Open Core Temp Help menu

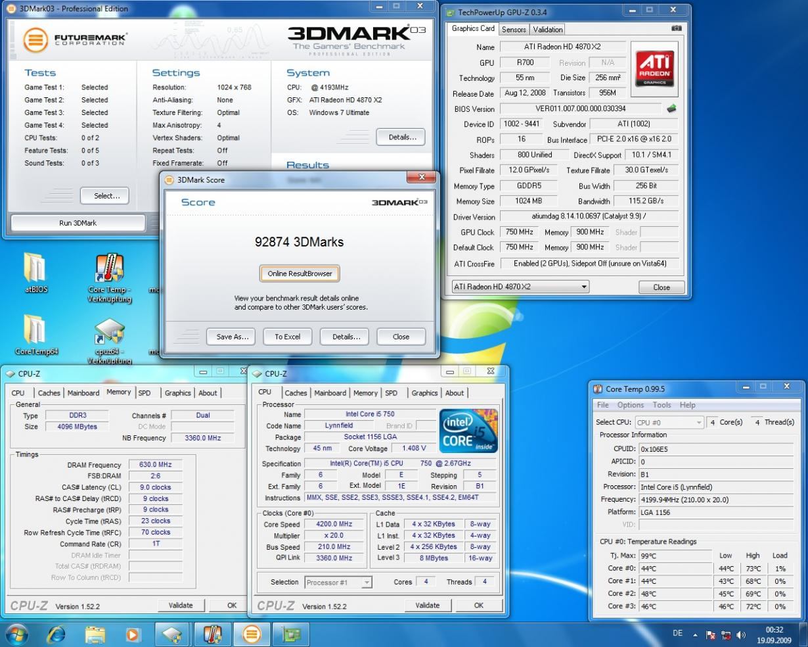pyautogui.click(x=688, y=405)
